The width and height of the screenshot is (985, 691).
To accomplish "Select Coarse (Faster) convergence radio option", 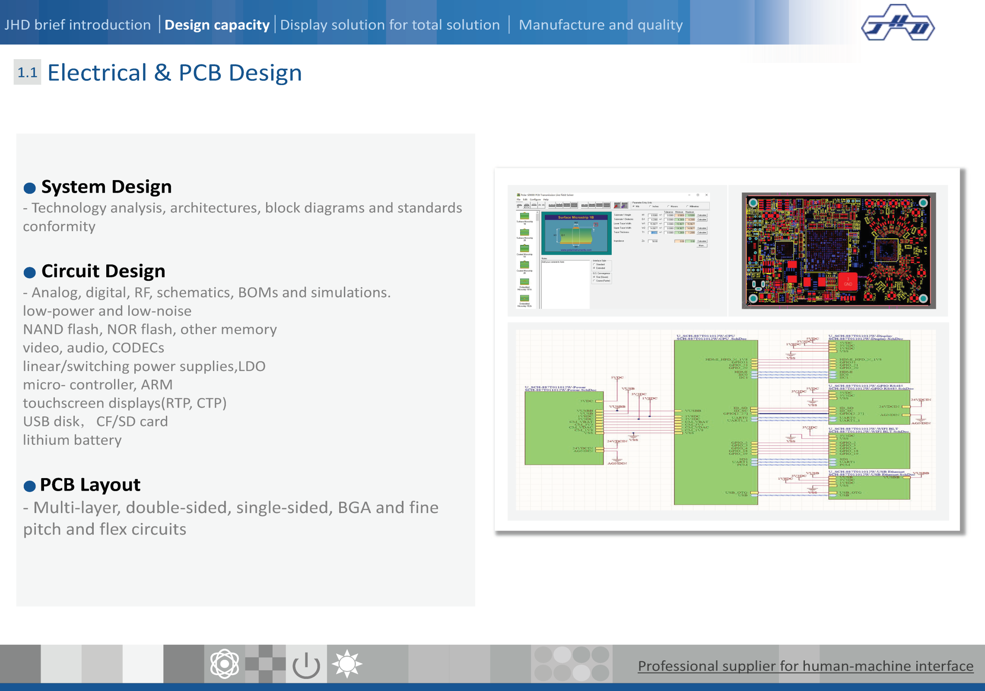I will pos(594,281).
